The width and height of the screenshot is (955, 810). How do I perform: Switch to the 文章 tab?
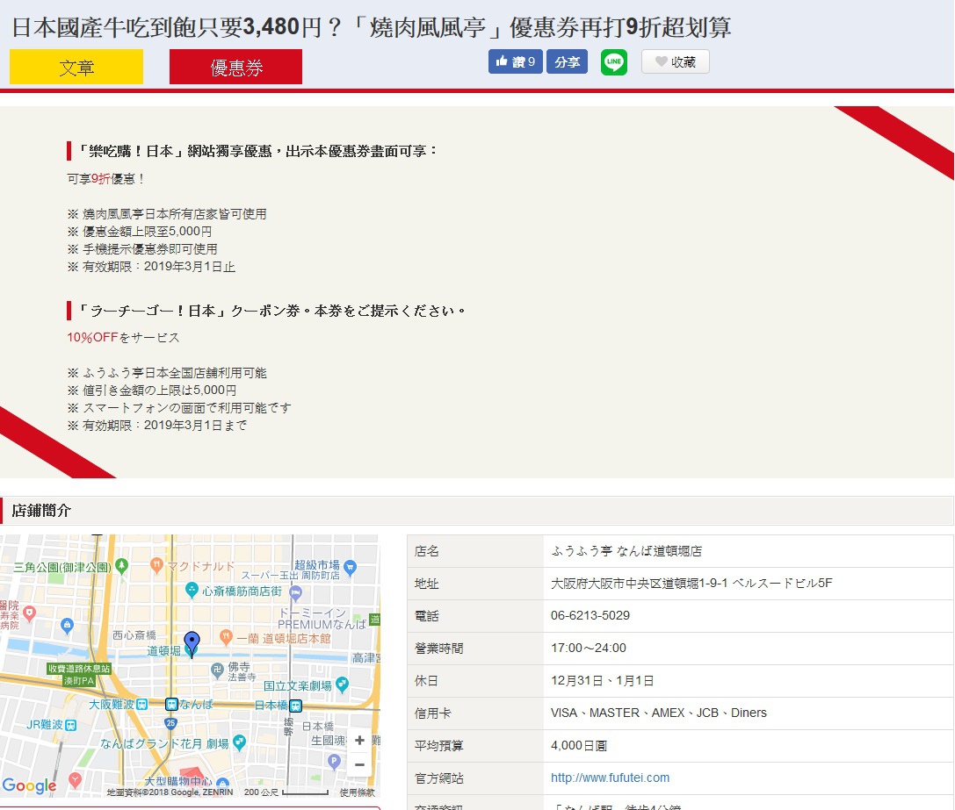(x=76, y=67)
